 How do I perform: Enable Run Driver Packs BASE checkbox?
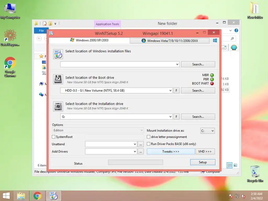(x=149, y=144)
